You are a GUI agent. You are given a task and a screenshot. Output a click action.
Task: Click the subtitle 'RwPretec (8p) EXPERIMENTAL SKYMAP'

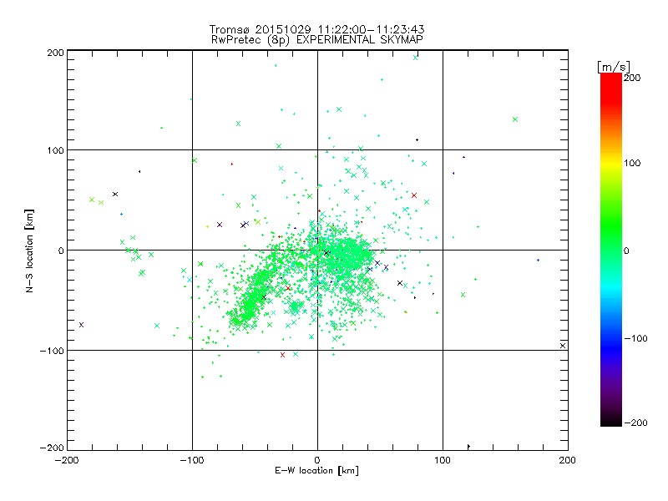point(317,39)
